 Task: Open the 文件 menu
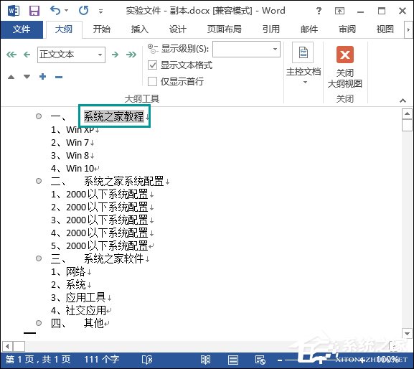point(22,29)
